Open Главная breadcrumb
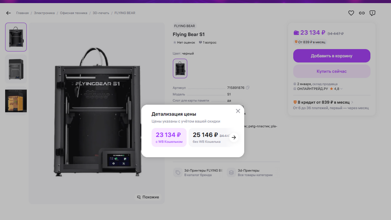The image size is (391, 220). coord(23,13)
